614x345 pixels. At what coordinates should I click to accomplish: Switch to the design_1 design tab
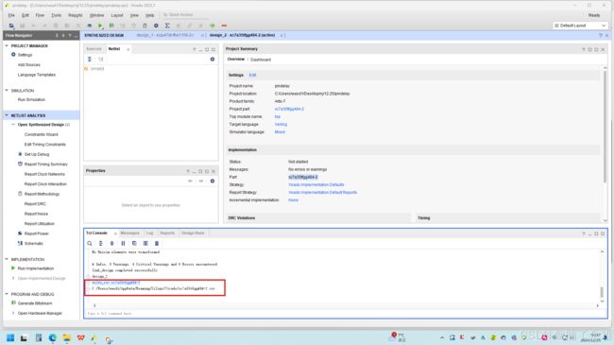coord(165,35)
